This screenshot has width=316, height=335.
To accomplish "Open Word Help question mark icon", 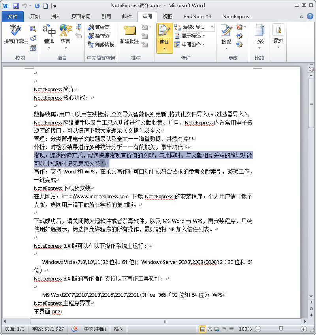I will (x=310, y=16).
